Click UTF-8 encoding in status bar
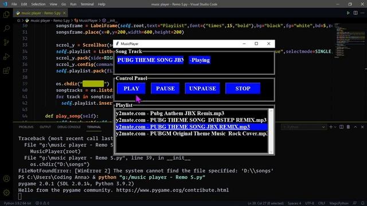The width and height of the screenshot is (367, 206). point(310,204)
